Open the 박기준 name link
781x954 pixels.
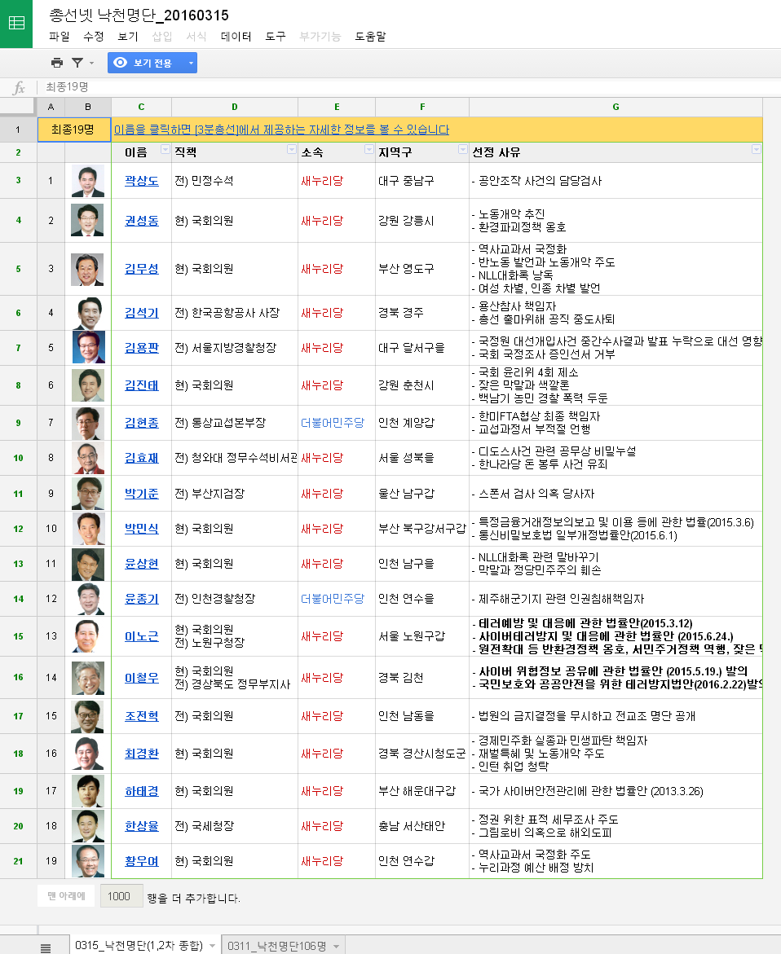(142, 494)
